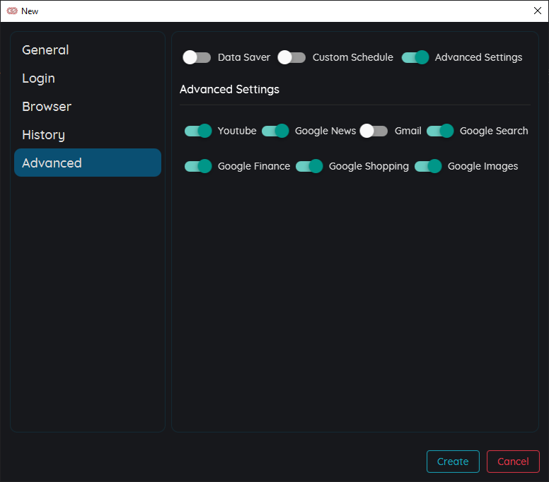Click the Google Shopping label

[369, 166]
